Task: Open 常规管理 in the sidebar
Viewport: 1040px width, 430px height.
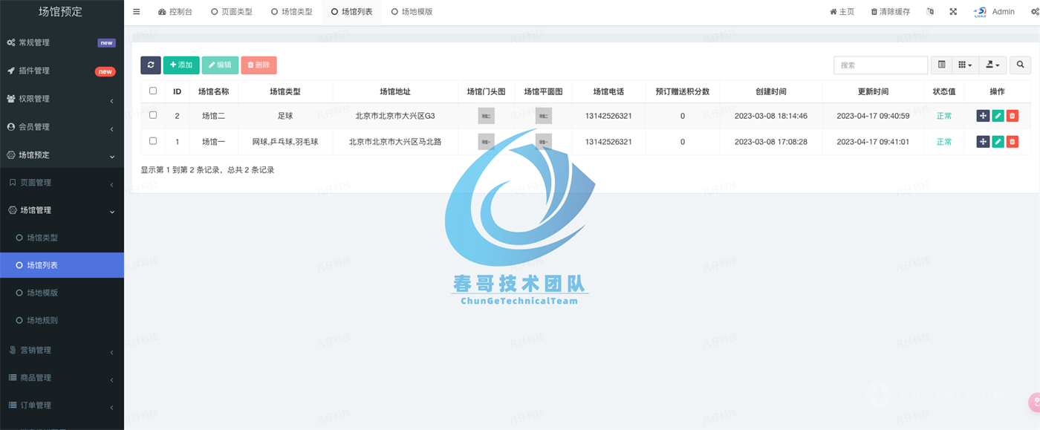Action: pyautogui.click(x=62, y=43)
